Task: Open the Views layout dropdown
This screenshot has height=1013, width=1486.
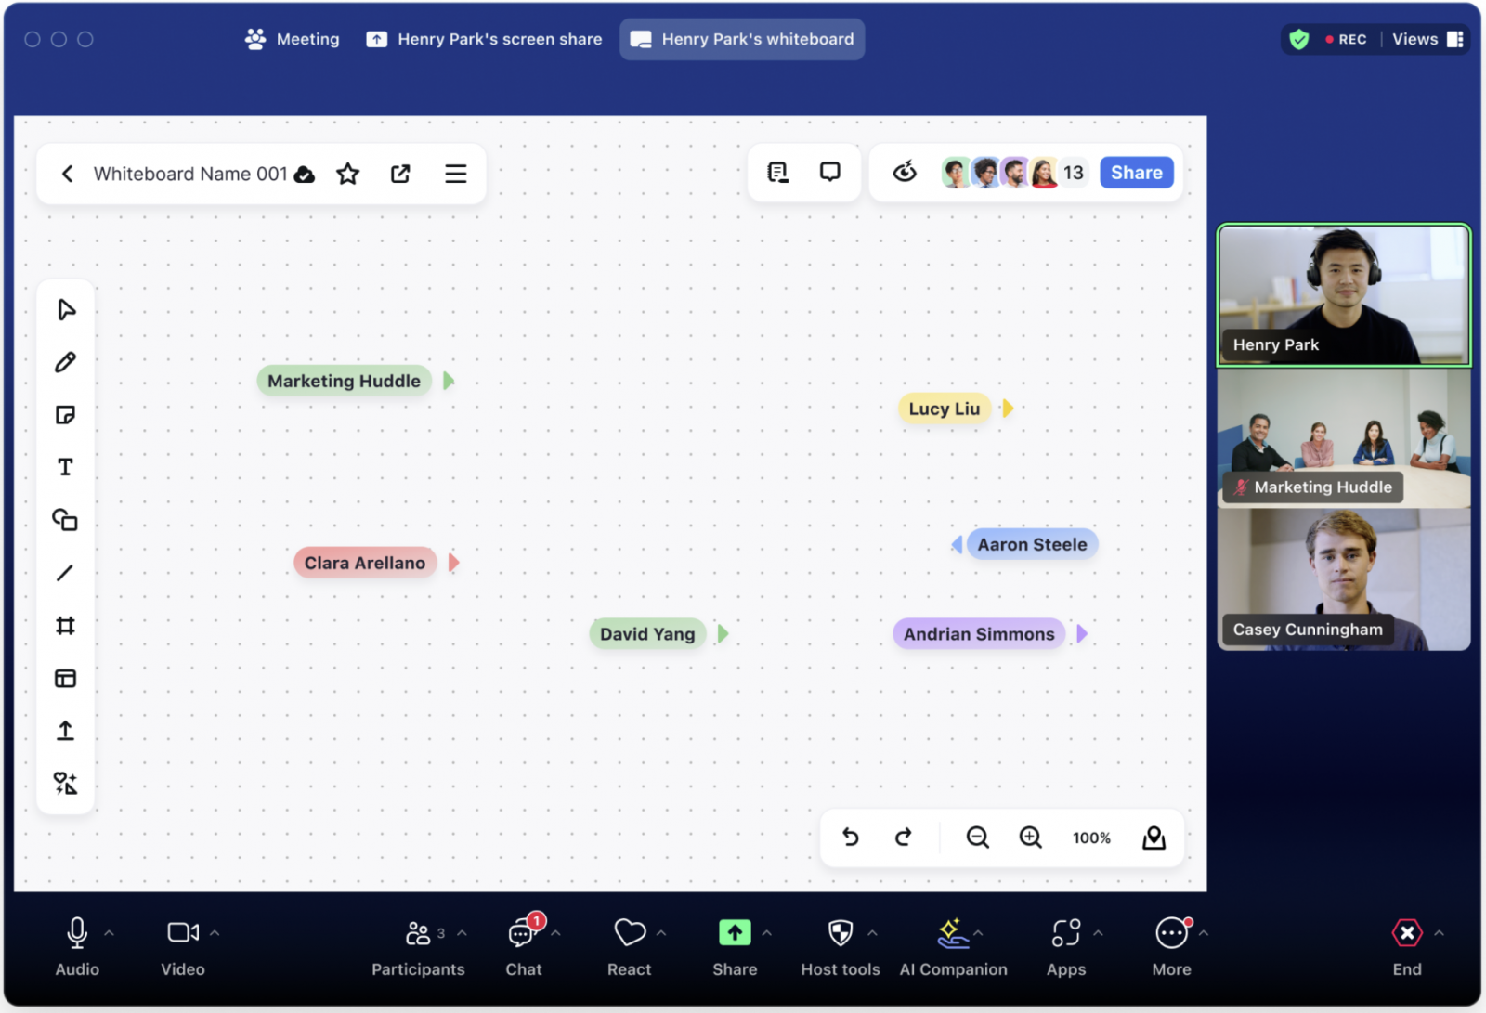Action: coord(1427,39)
